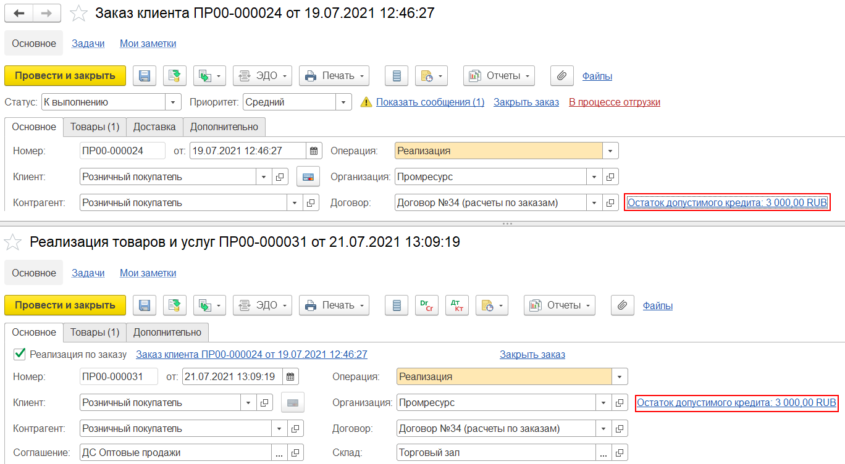Click the payment card icon next to Клиент in order
The width and height of the screenshot is (845, 464).
tap(308, 177)
